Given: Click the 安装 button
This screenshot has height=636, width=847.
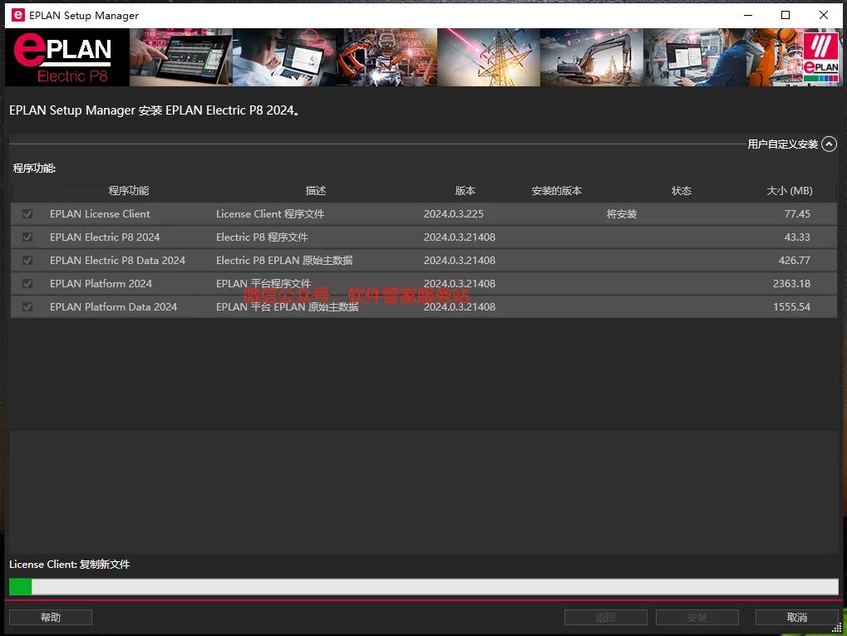Looking at the screenshot, I should point(697,617).
